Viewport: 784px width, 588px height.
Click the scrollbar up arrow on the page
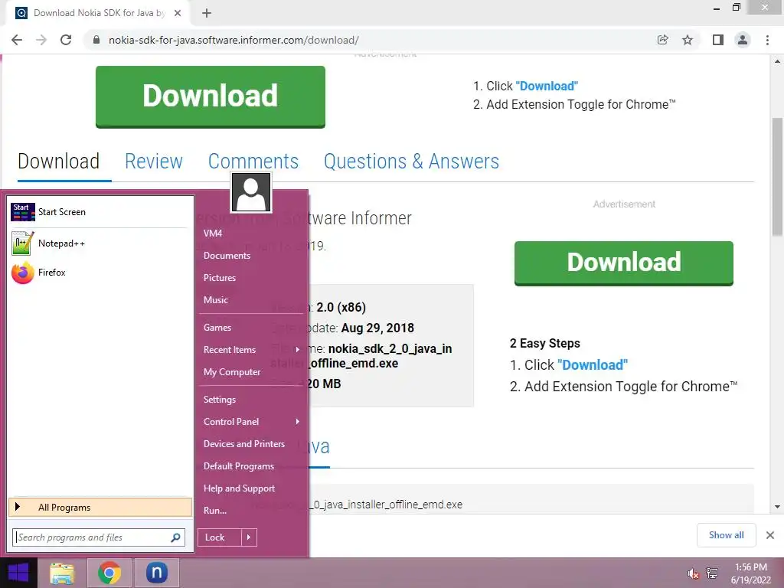[x=778, y=61]
